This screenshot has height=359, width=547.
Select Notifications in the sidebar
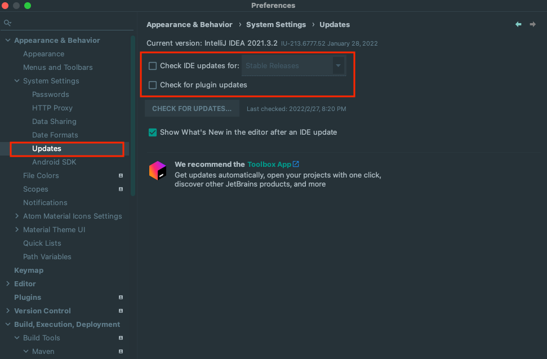[45, 203]
